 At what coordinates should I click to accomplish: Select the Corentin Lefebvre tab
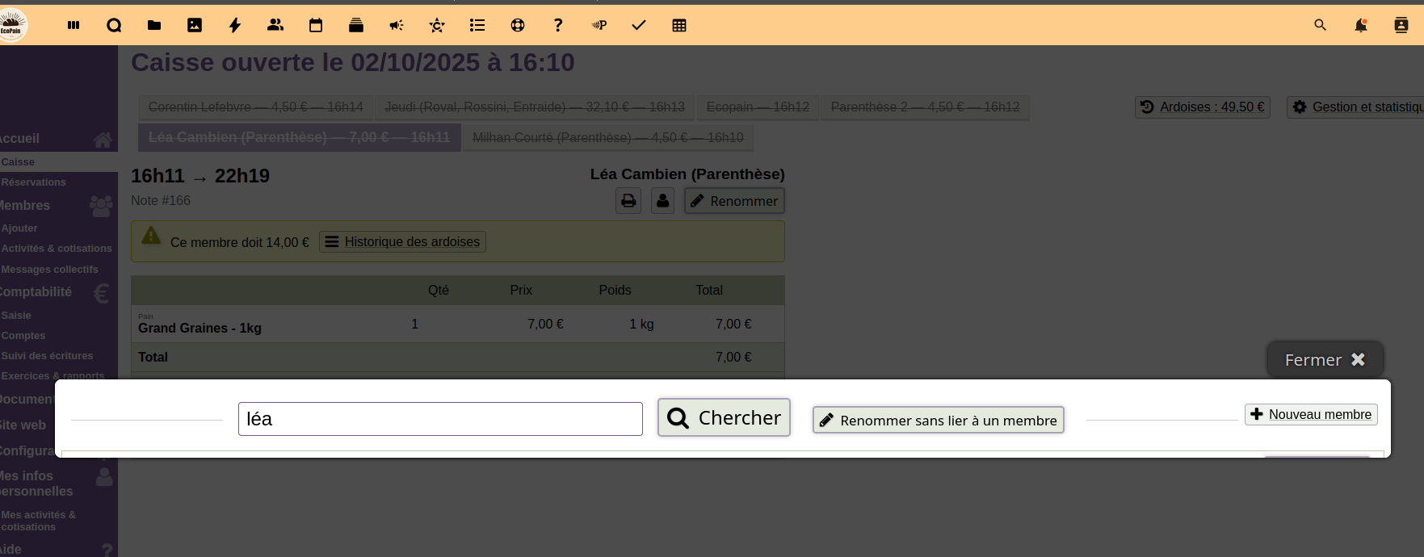pos(255,107)
